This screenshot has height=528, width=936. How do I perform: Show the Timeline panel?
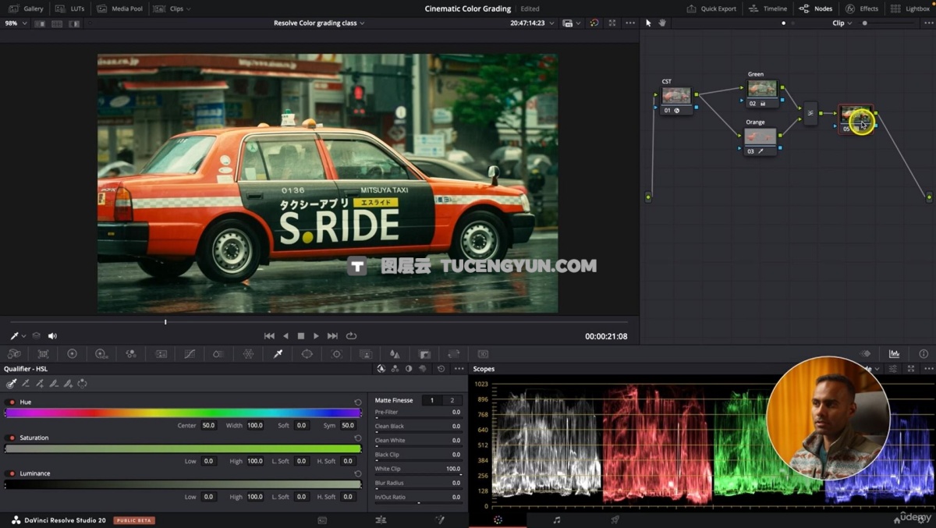click(x=768, y=9)
